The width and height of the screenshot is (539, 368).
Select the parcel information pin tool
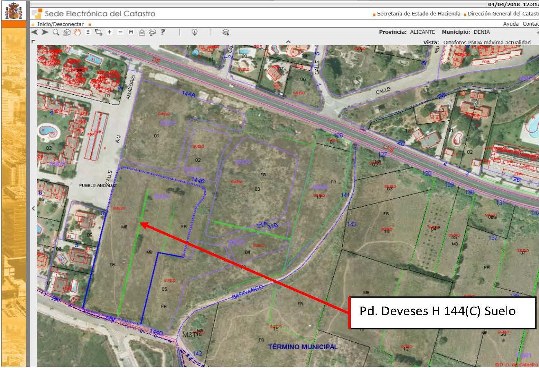point(194,32)
